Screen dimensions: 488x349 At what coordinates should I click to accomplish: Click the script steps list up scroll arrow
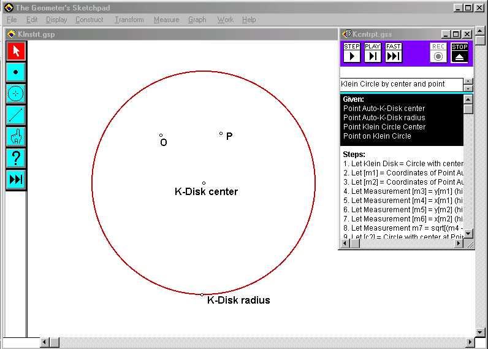[468, 99]
